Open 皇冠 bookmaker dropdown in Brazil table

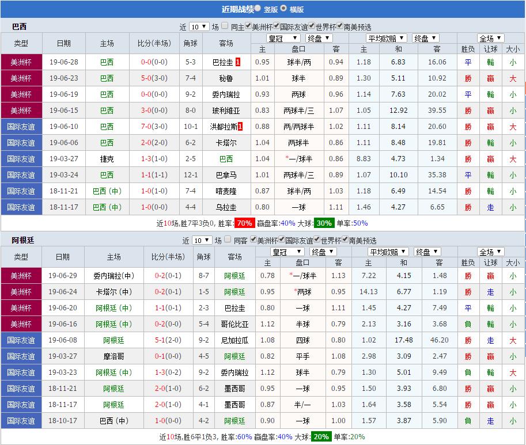coord(283,38)
